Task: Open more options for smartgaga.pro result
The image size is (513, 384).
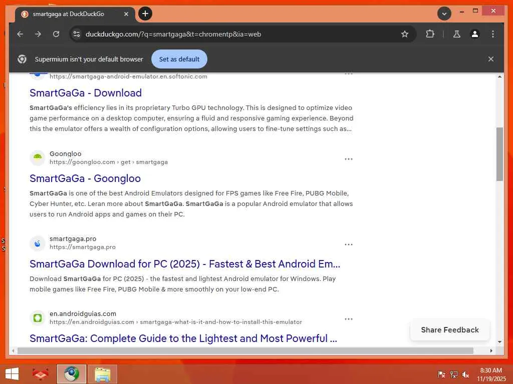Action: [x=349, y=244]
